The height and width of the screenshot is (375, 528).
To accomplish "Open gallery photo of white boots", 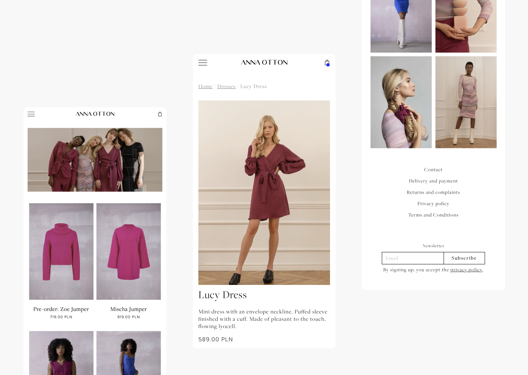I will click(x=401, y=26).
